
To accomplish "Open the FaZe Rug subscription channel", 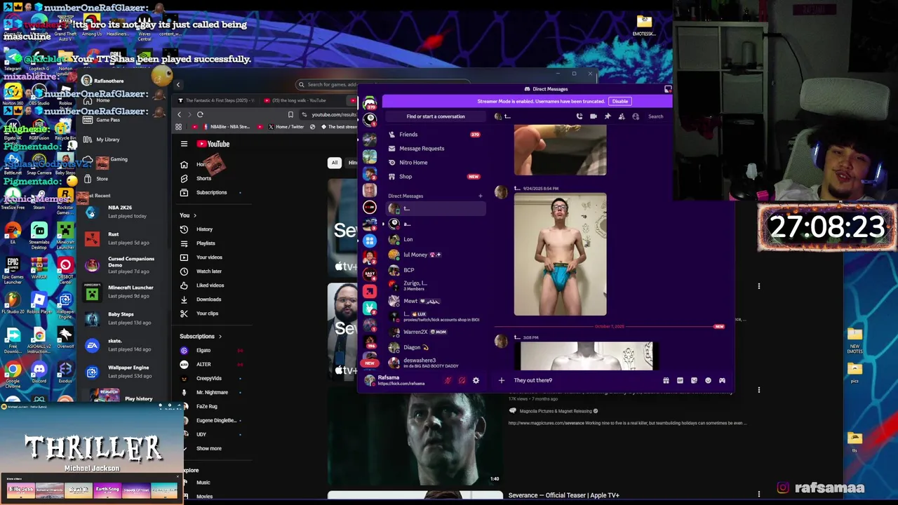I will 206,406.
